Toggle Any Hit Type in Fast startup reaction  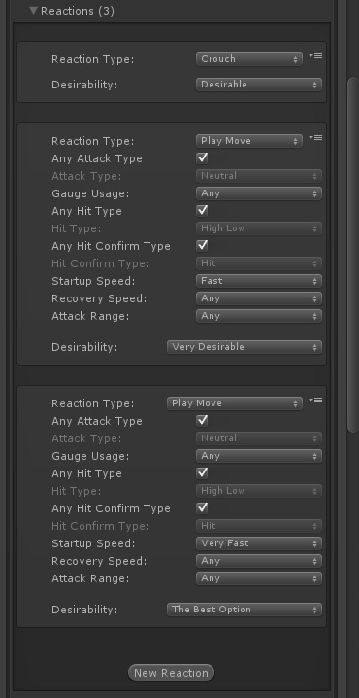click(x=202, y=211)
